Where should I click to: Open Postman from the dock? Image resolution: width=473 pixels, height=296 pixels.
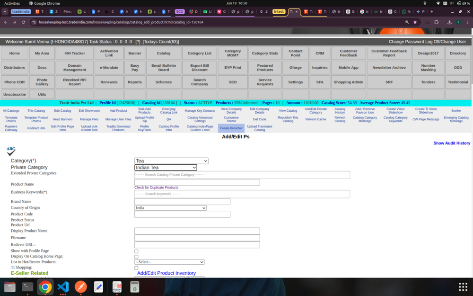pos(81,287)
